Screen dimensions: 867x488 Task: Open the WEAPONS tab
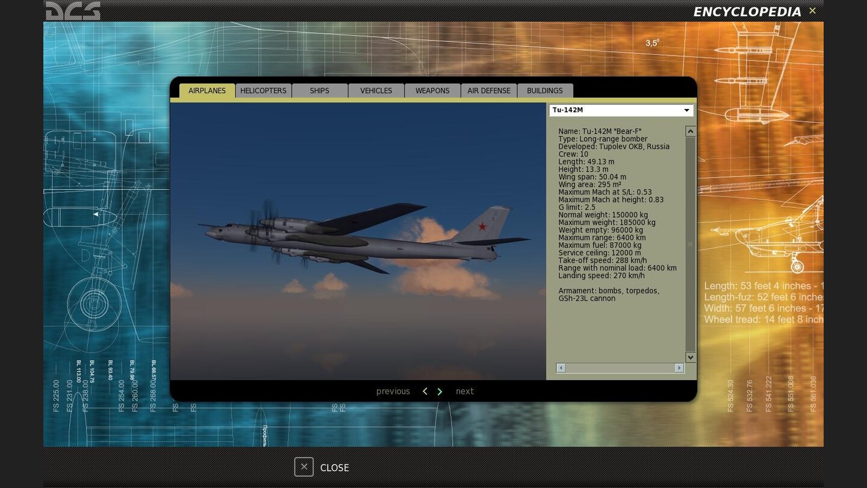(x=432, y=91)
